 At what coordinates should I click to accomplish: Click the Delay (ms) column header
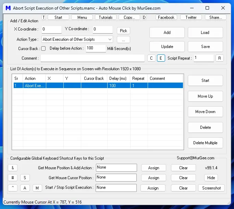tap(119, 78)
